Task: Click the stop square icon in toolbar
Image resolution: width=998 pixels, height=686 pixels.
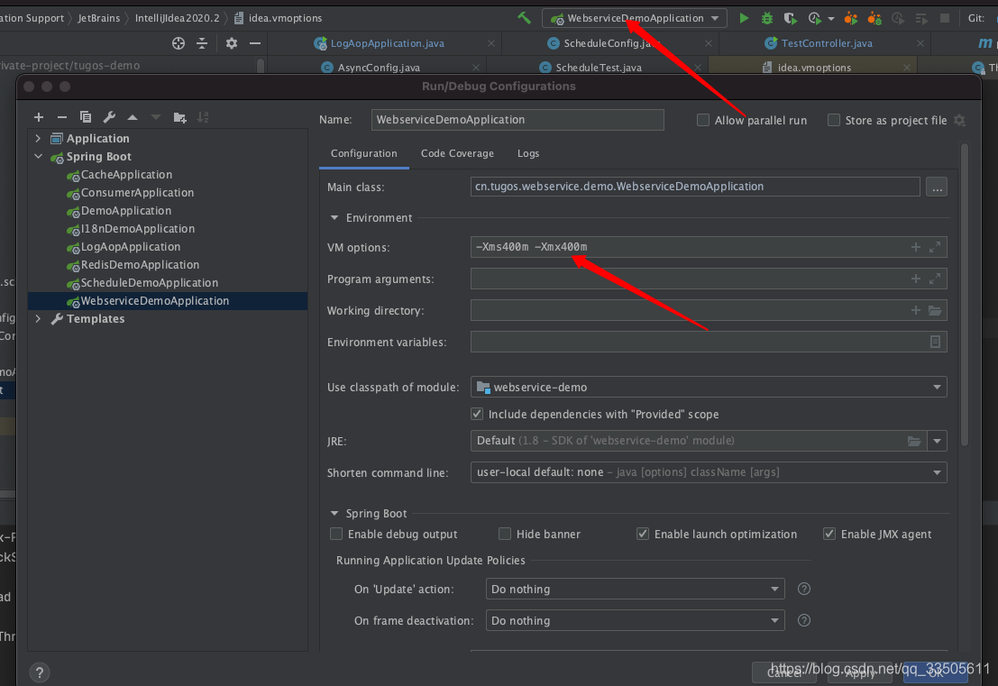Action: [945, 18]
